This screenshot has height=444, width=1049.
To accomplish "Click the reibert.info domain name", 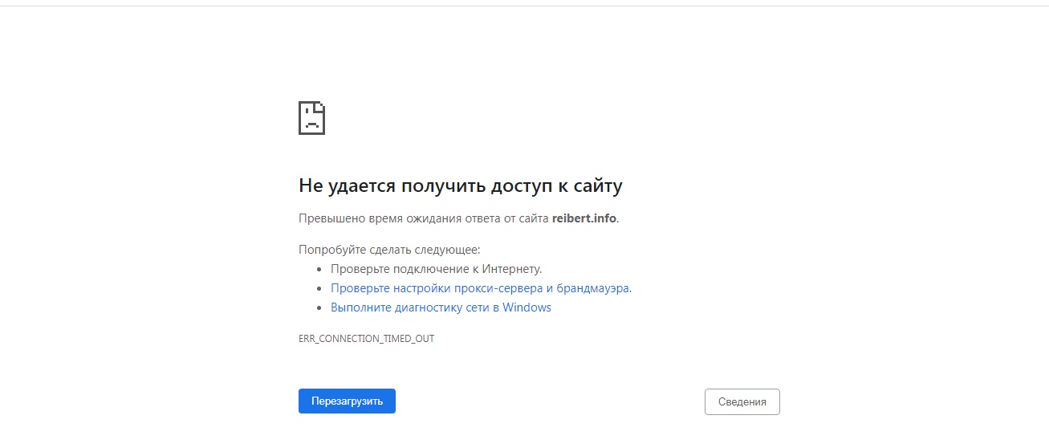I will (584, 218).
